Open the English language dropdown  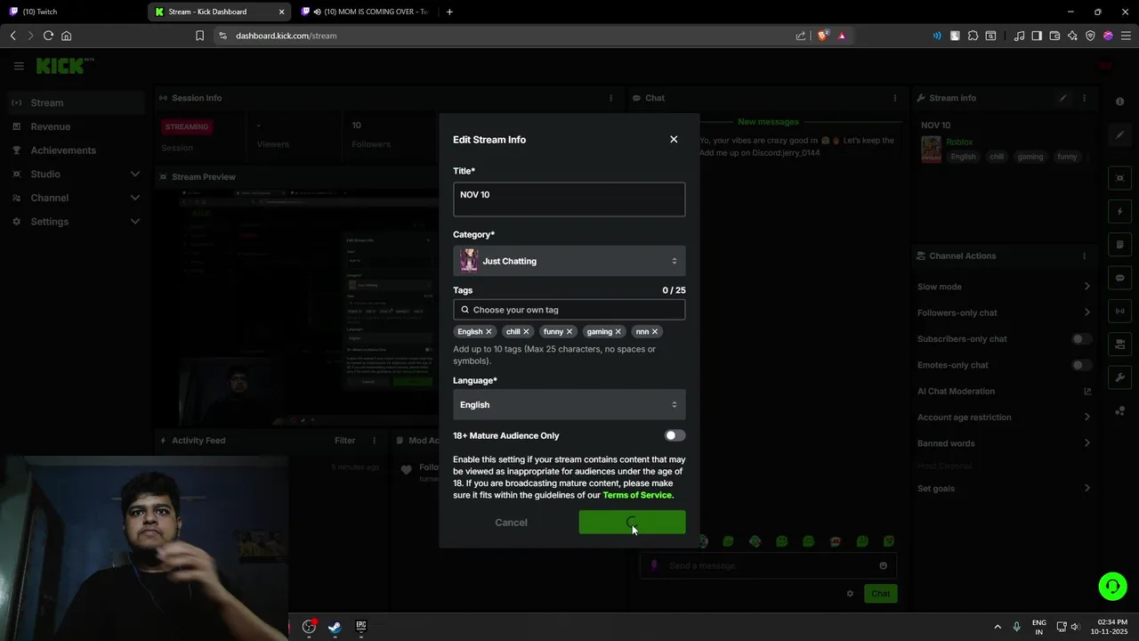tap(569, 404)
